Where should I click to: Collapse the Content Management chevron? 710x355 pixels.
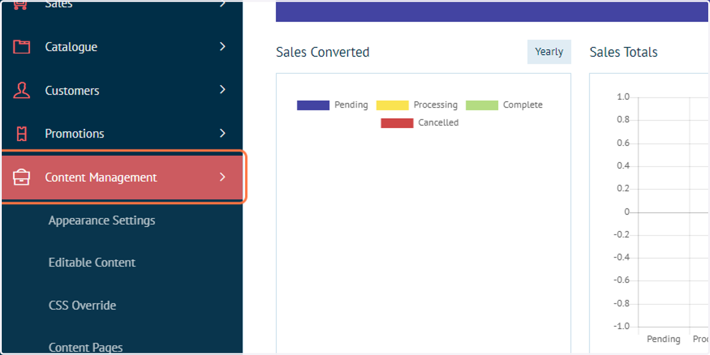tap(222, 177)
